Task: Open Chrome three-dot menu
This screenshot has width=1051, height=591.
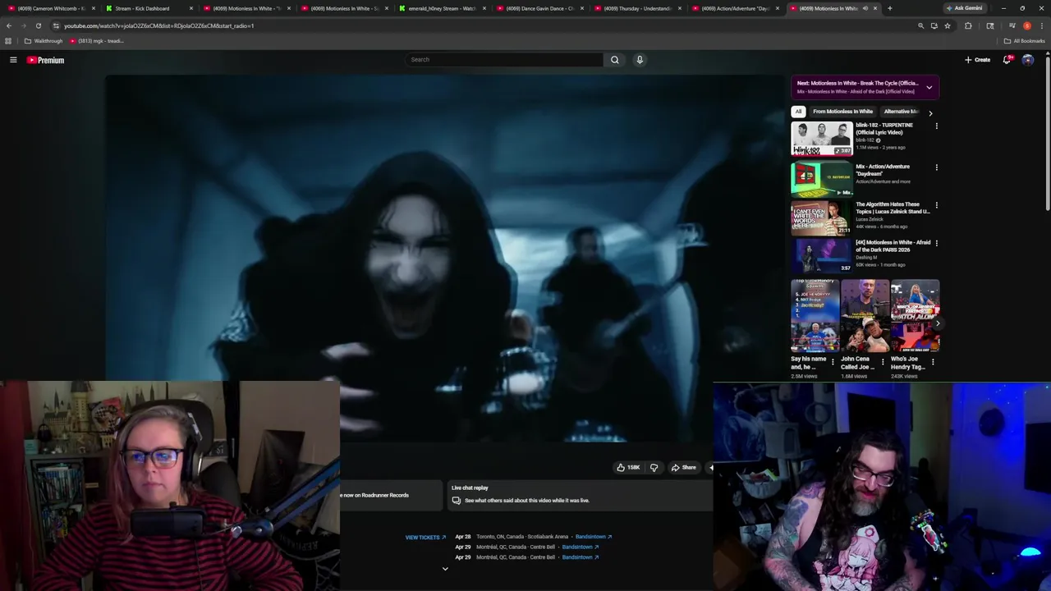Action: point(1042,25)
